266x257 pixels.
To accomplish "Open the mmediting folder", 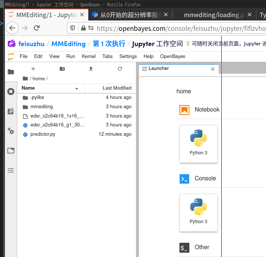I will pos(41,107).
